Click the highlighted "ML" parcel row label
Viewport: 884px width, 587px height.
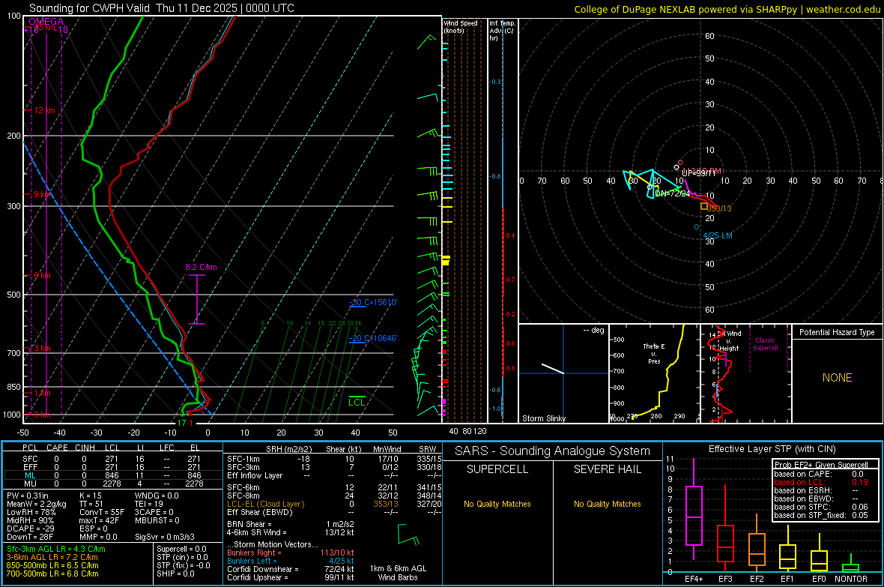pyautogui.click(x=30, y=475)
